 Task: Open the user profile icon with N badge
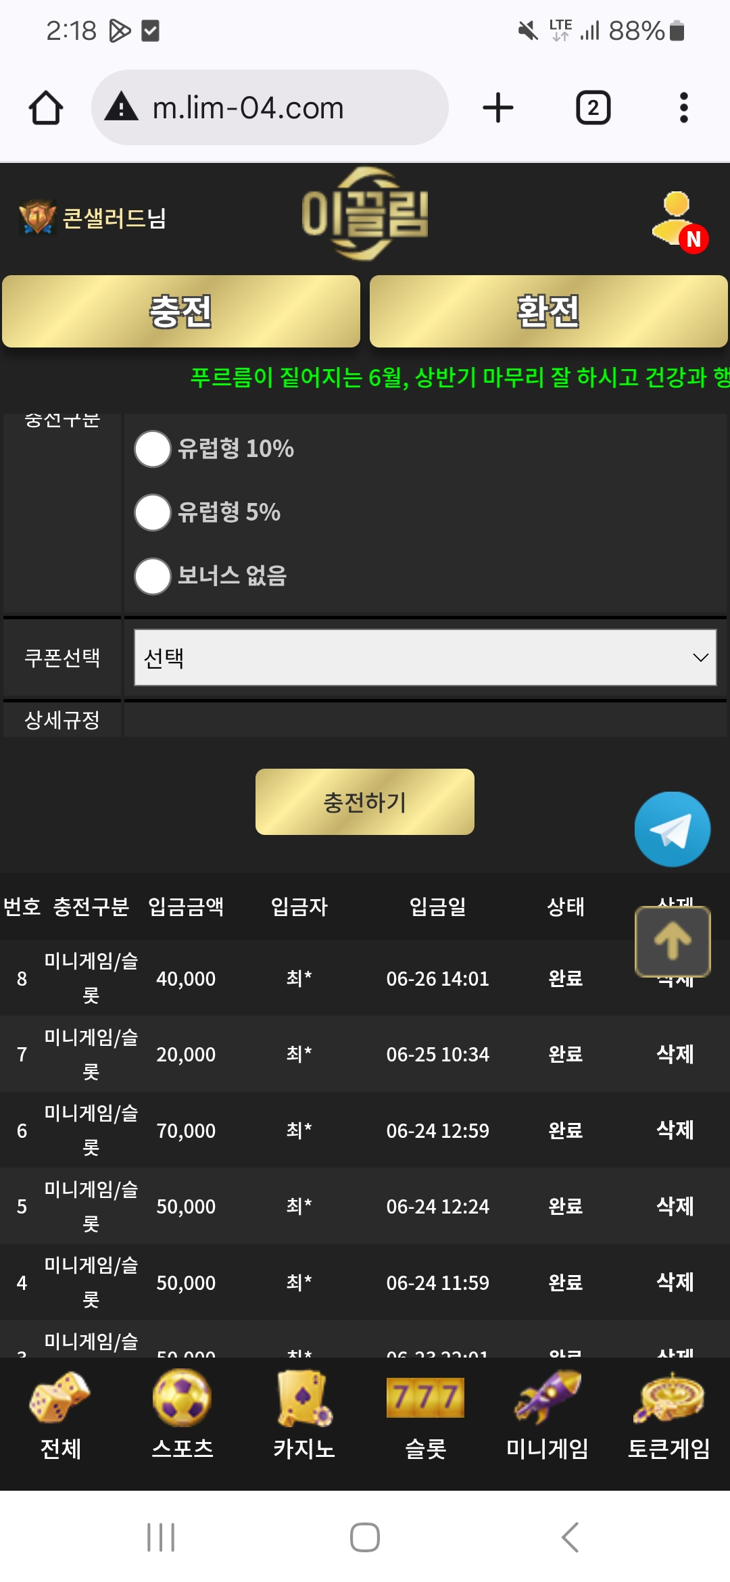(x=679, y=220)
